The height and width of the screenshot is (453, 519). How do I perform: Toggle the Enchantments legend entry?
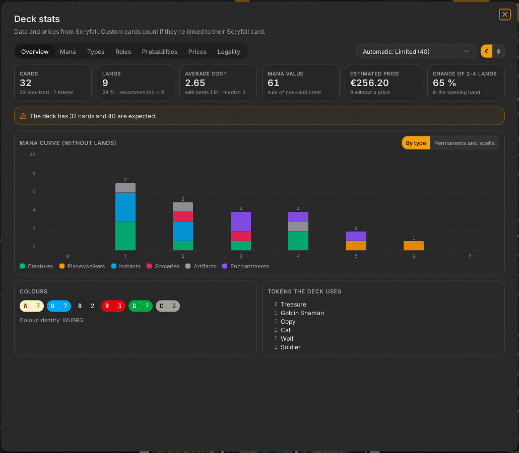(245, 266)
